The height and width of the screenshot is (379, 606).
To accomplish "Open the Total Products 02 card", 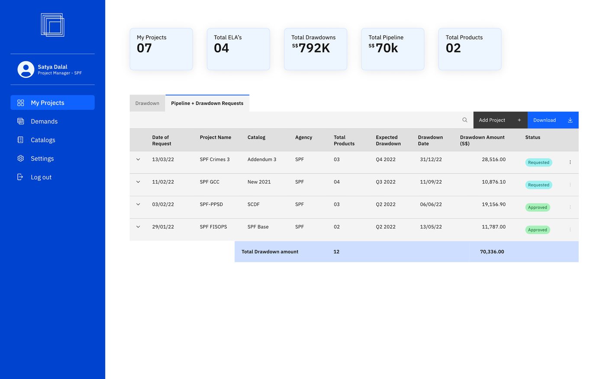I will tap(470, 49).
